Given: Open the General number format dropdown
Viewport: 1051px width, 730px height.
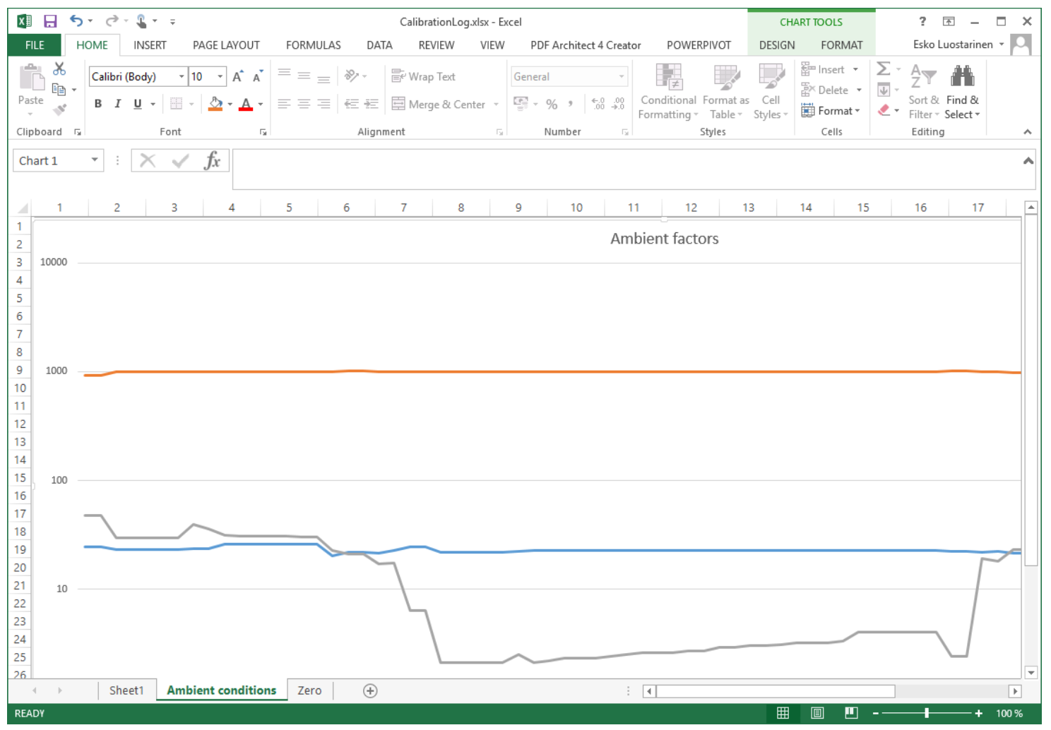Looking at the screenshot, I should click(x=622, y=76).
